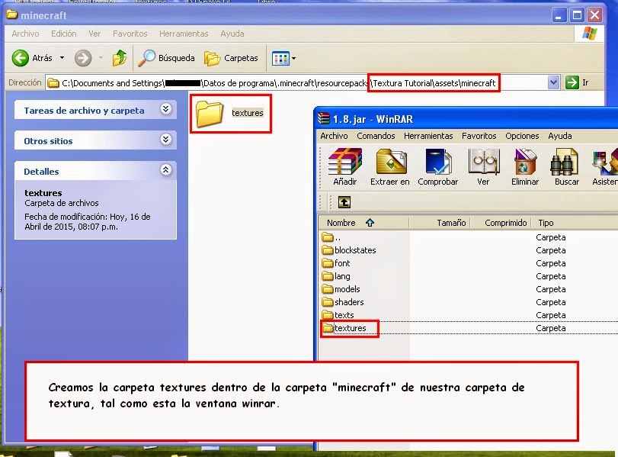Select the models folder in WinRAR
Image resolution: width=618 pixels, height=457 pixels.
tap(341, 289)
